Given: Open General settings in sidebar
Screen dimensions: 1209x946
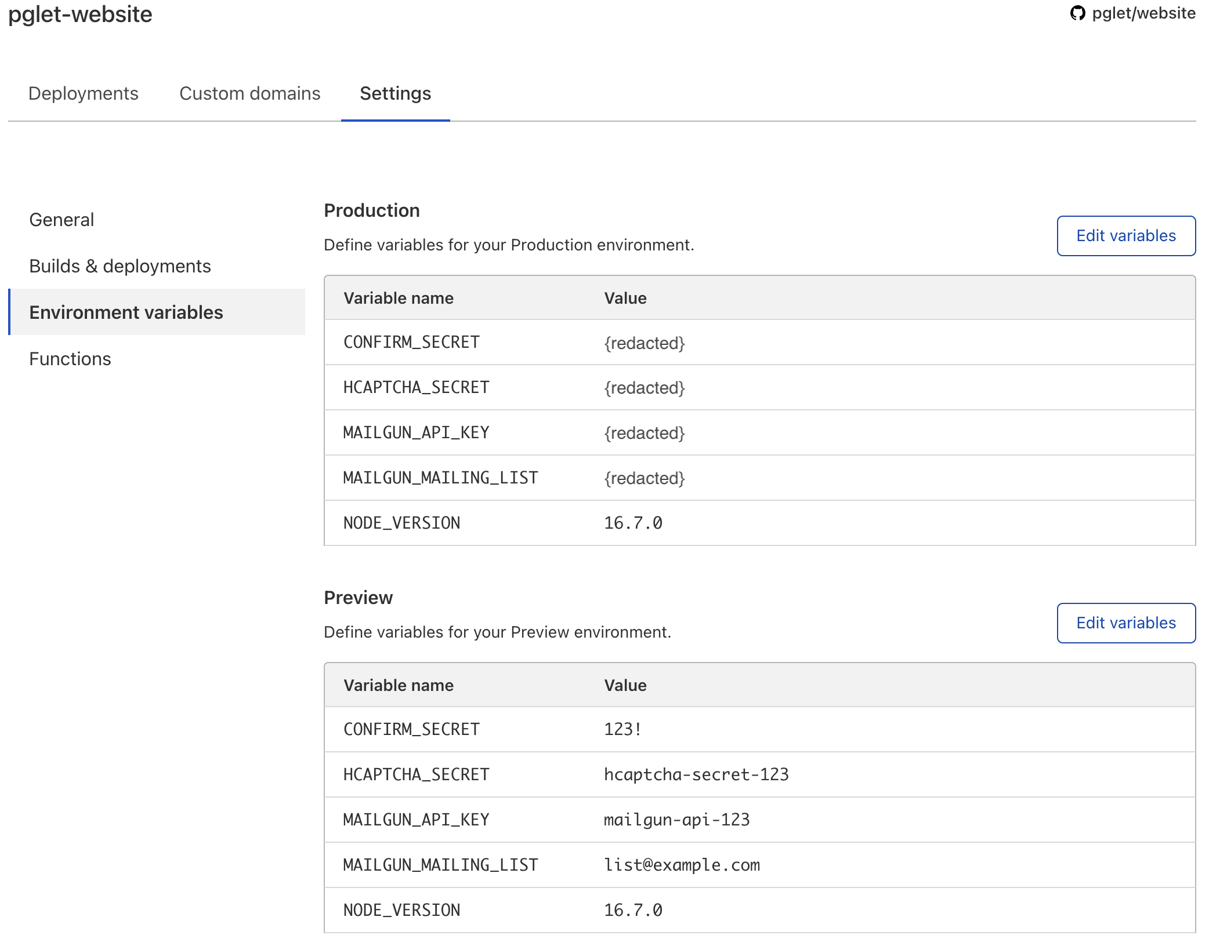Looking at the screenshot, I should [x=61, y=220].
